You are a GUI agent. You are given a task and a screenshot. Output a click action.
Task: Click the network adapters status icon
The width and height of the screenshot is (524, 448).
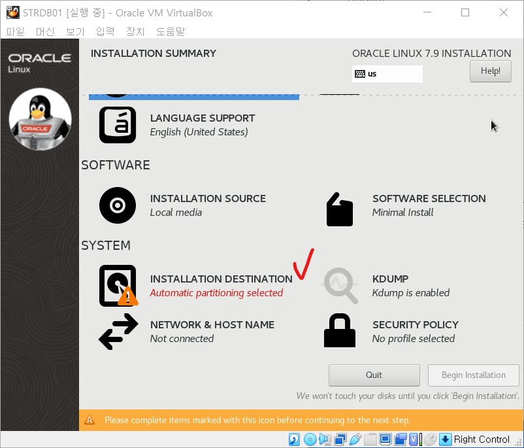coord(340,439)
